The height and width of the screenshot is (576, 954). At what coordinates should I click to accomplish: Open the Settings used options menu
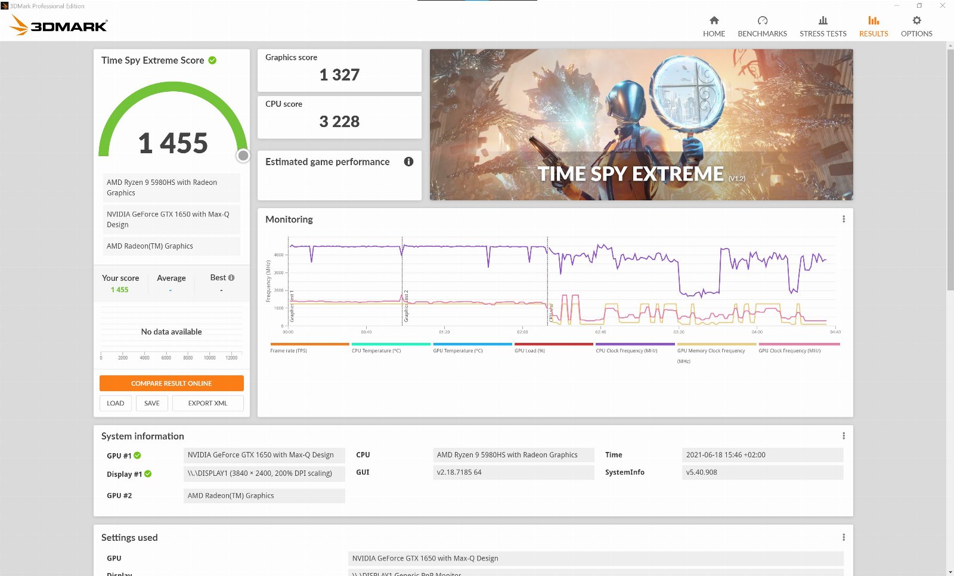(844, 537)
